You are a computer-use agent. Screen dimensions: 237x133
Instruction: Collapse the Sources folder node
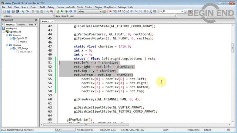point(7,35)
